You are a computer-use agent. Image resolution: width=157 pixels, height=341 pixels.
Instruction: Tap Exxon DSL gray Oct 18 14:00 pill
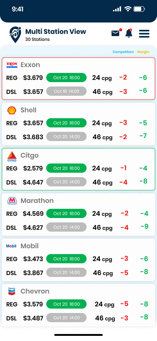[x=66, y=91]
